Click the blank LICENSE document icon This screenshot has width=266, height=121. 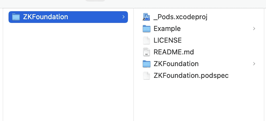tap(147, 41)
